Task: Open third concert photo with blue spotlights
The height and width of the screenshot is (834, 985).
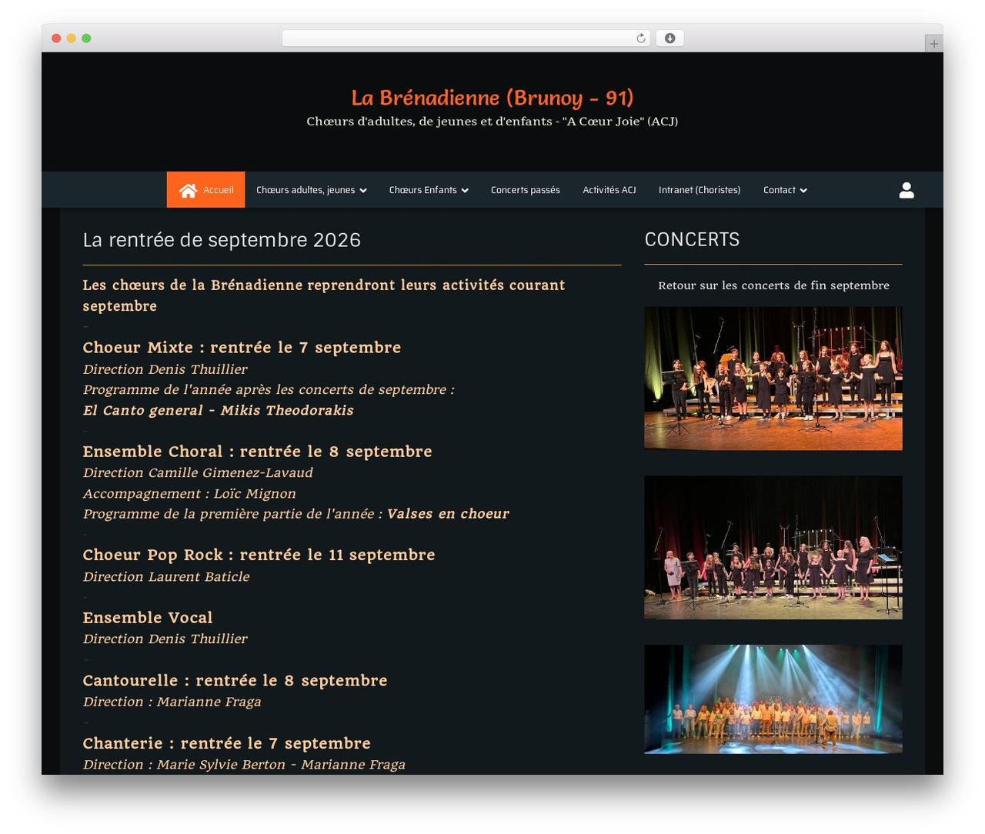Action: pos(773,699)
